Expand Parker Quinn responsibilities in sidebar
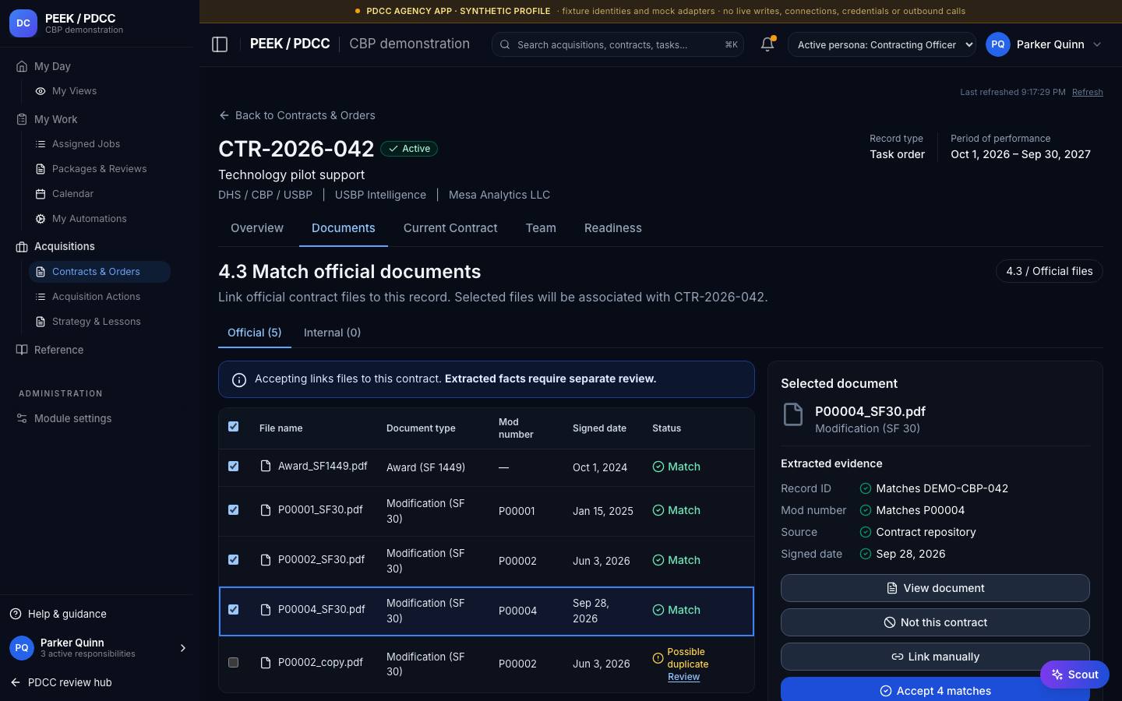Image resolution: width=1122 pixels, height=701 pixels. [x=183, y=648]
